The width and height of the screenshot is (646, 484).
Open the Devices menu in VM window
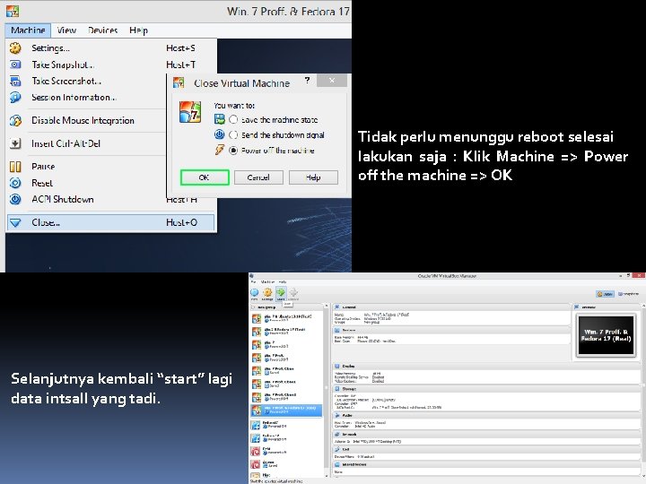point(102,30)
